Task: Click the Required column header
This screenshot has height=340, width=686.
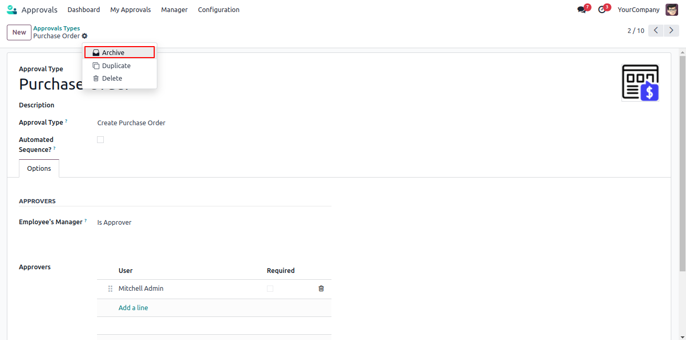Action: click(x=281, y=271)
